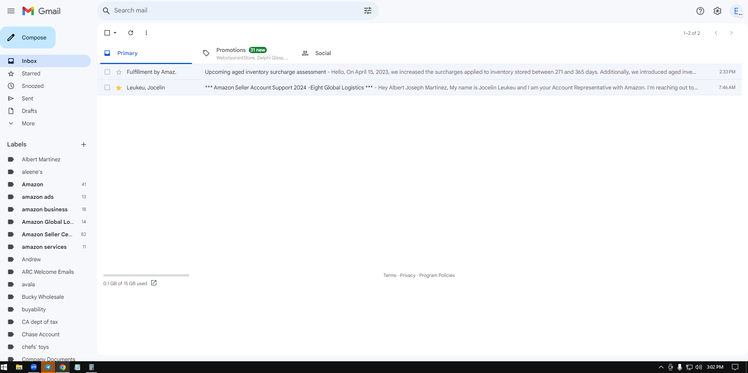The width and height of the screenshot is (748, 373).
Task: Open the Chase Account label
Action: pyautogui.click(x=45, y=334)
